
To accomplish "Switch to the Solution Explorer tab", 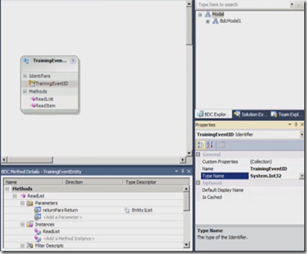I will [x=250, y=114].
